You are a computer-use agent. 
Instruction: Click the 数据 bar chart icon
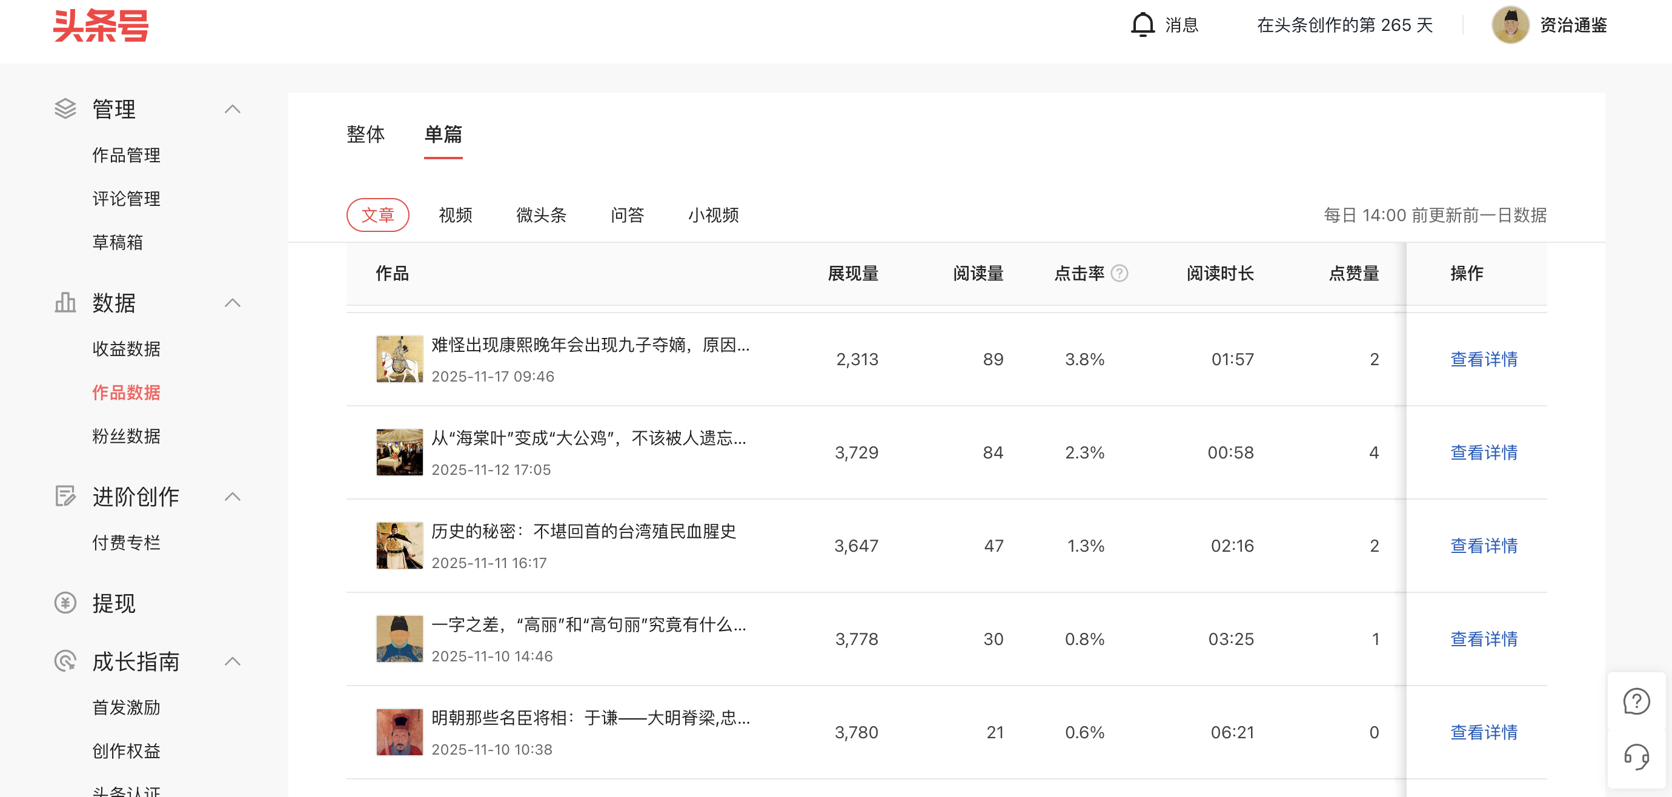(x=65, y=302)
